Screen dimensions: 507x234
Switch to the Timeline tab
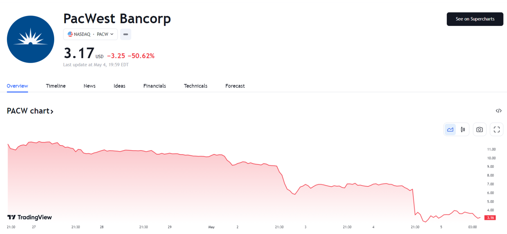point(56,86)
